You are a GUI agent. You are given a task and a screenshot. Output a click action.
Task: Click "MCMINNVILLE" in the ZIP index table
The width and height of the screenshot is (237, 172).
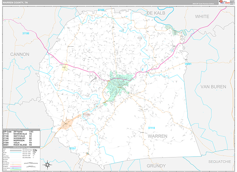(x=20, y=134)
